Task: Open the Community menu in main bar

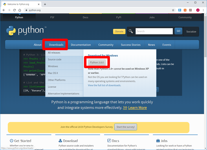Action: (106, 45)
